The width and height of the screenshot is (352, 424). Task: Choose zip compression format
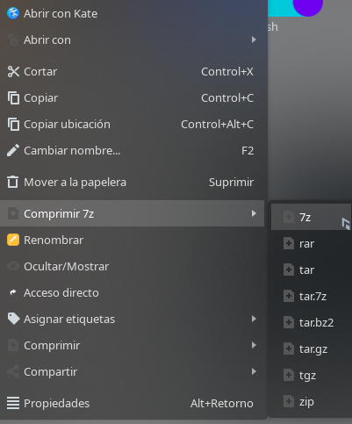(311, 401)
